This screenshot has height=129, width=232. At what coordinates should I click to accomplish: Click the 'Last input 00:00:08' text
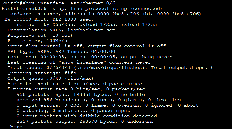coord(36,57)
